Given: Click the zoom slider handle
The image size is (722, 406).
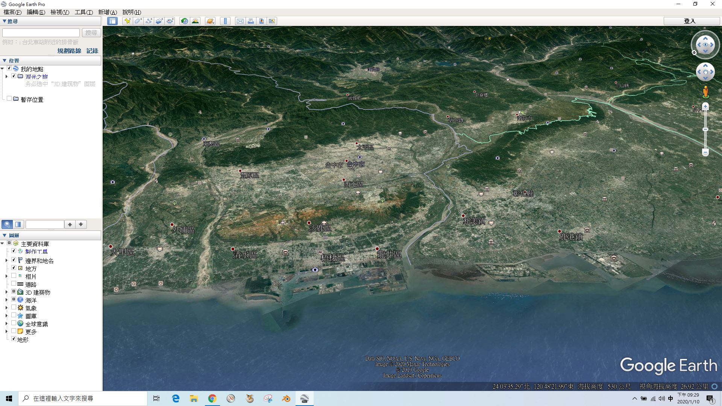Looking at the screenshot, I should coord(705,129).
